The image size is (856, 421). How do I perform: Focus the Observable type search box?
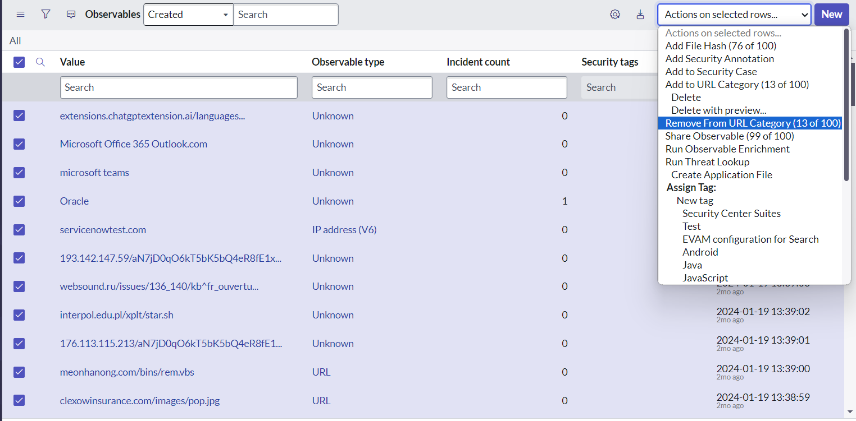[x=372, y=87]
